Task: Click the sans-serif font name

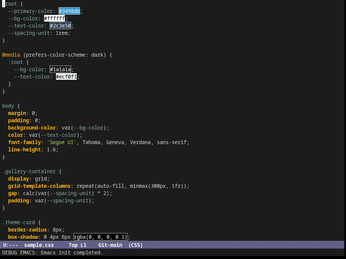Action: click(x=172, y=142)
